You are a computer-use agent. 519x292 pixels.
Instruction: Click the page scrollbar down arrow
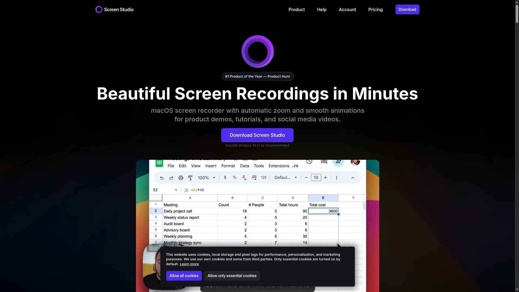(x=517, y=290)
